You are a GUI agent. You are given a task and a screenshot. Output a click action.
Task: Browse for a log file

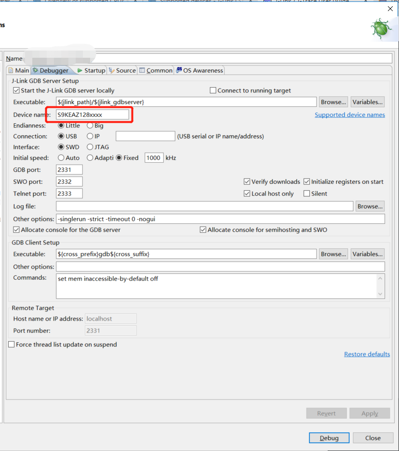[x=370, y=206]
